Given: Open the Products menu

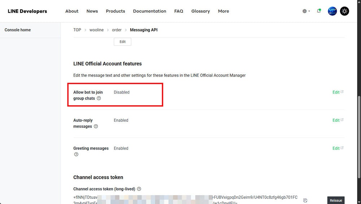Looking at the screenshot, I should tap(116, 11).
